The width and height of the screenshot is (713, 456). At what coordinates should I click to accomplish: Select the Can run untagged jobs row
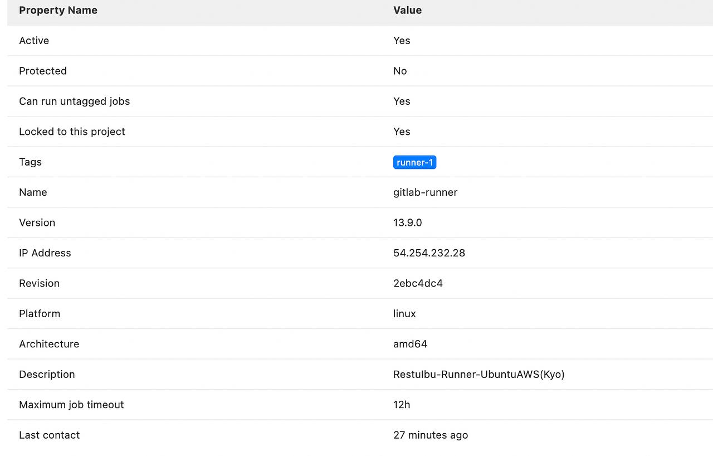(x=75, y=101)
